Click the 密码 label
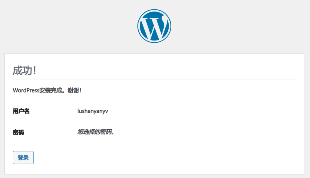This screenshot has height=178, width=310. tap(18, 132)
